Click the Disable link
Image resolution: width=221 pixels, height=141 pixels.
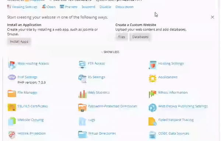coord(105,7)
